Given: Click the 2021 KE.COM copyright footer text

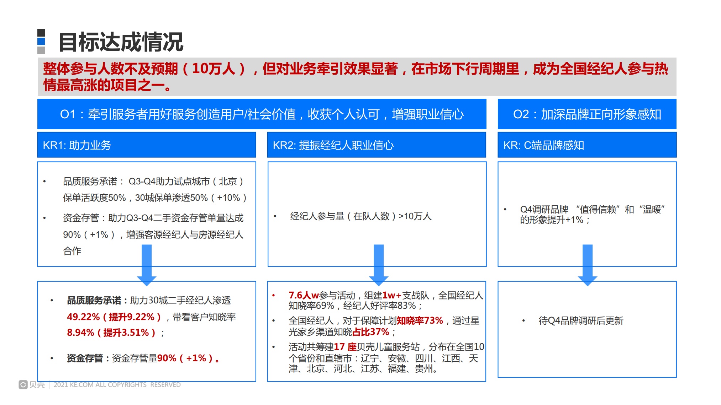Looking at the screenshot, I should coord(117,385).
